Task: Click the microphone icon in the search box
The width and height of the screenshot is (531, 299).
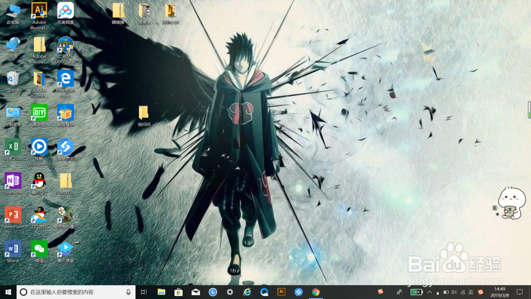Action: (129, 292)
